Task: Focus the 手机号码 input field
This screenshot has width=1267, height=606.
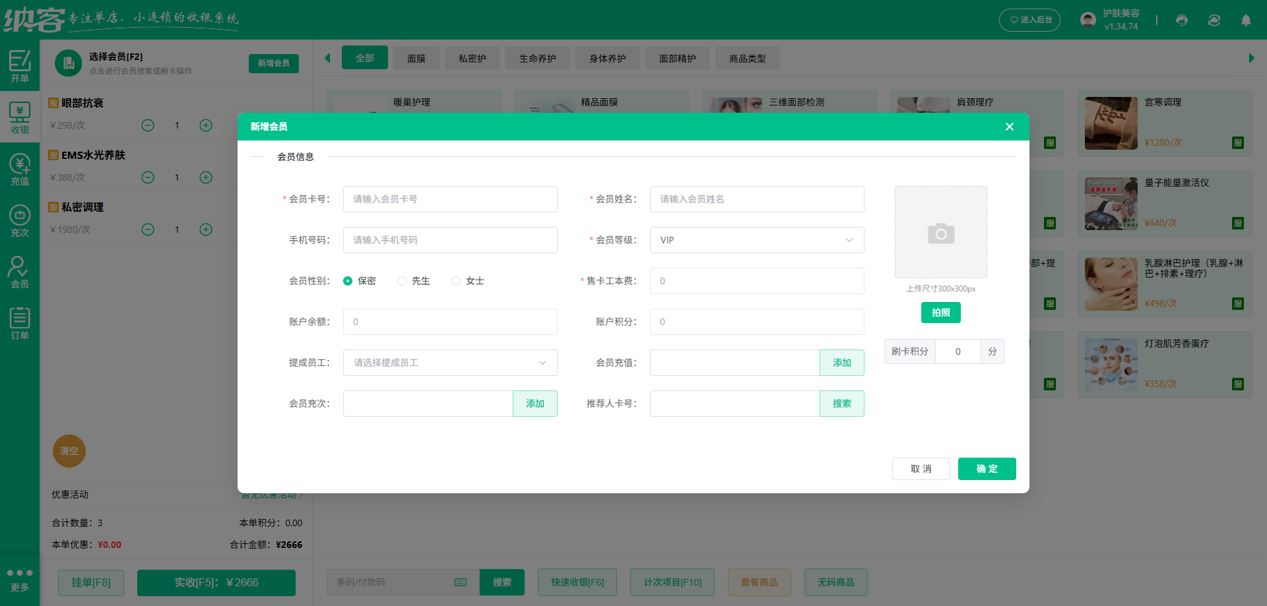Action: coord(450,240)
